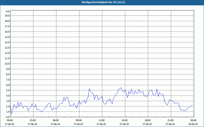Select the '27.06.20' date under 09:00
This screenshot has height=127, width=204.
coord(78,124)
